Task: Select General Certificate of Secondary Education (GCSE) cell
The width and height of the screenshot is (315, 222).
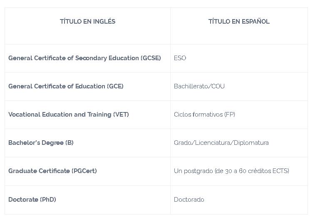Action: tap(84, 58)
